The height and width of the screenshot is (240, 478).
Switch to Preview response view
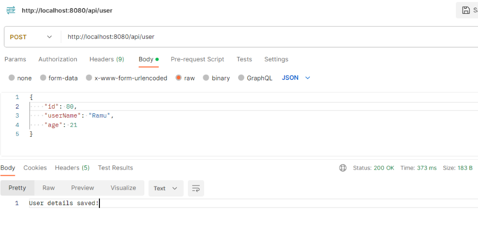click(x=83, y=188)
